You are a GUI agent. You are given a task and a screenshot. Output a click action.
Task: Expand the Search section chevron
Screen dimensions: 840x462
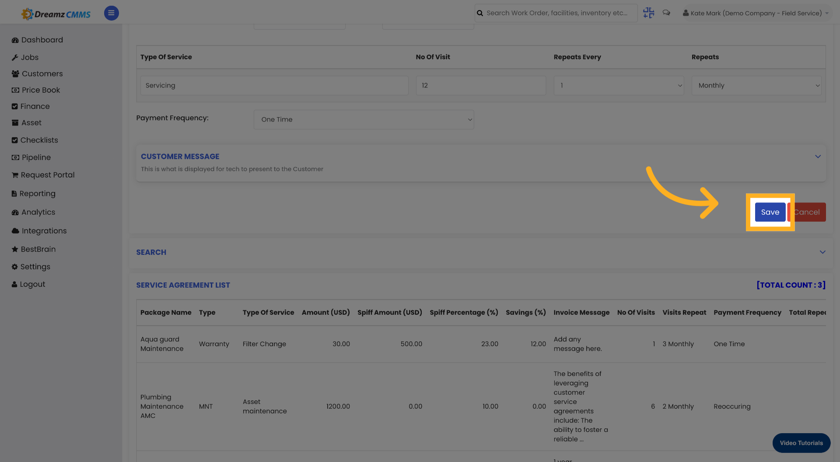(x=822, y=252)
